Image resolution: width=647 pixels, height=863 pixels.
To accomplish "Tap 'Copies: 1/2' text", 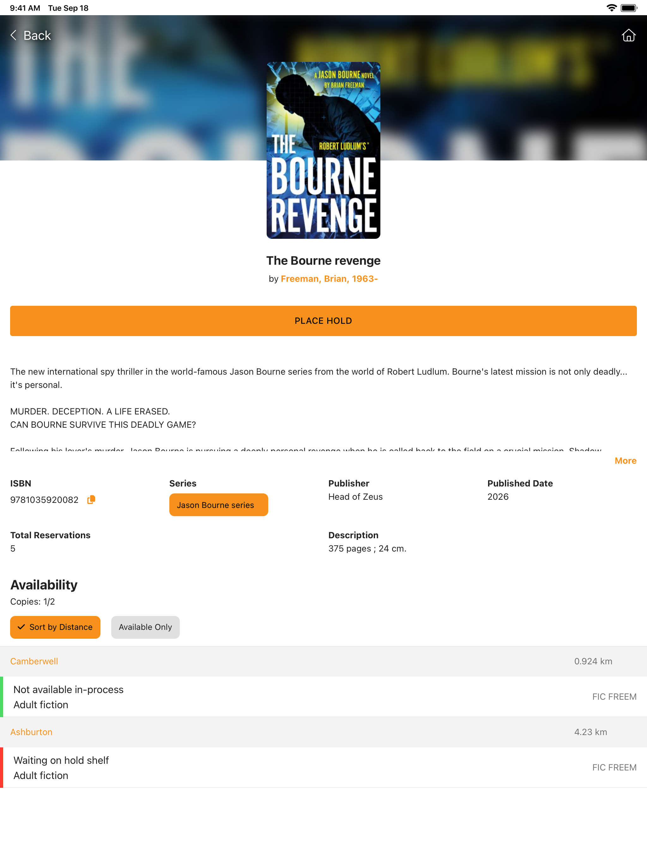I will tap(33, 601).
